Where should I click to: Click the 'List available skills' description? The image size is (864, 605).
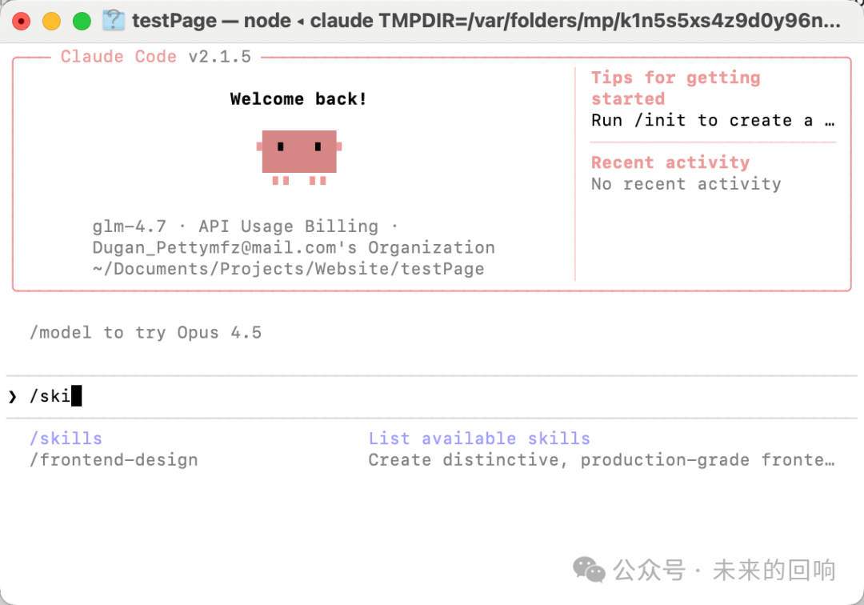tap(478, 439)
